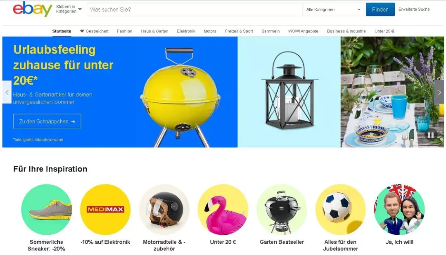Open Gespeichert heart tab
Image resolution: width=446 pixels, height=255 pixels.
(95, 31)
